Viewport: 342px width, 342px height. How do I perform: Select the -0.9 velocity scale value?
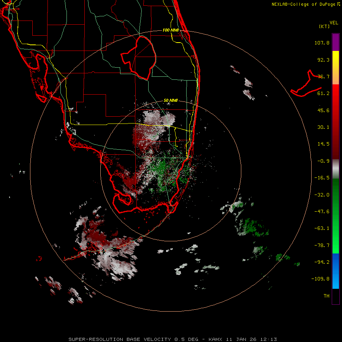coord(323,161)
